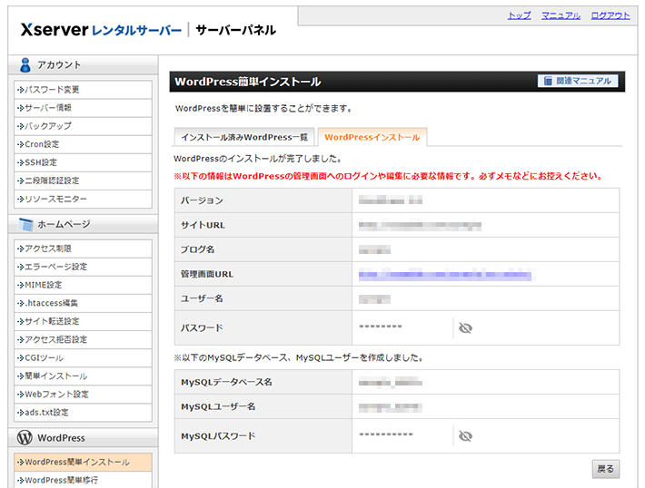Click the ブログ名 row label
The image size is (645, 488).
point(197,249)
